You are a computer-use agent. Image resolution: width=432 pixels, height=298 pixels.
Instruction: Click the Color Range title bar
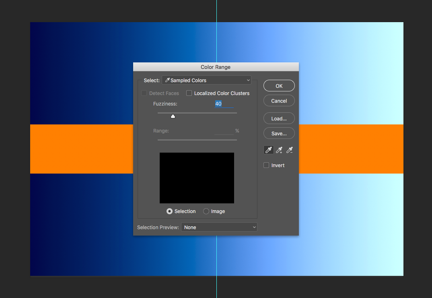(x=216, y=67)
